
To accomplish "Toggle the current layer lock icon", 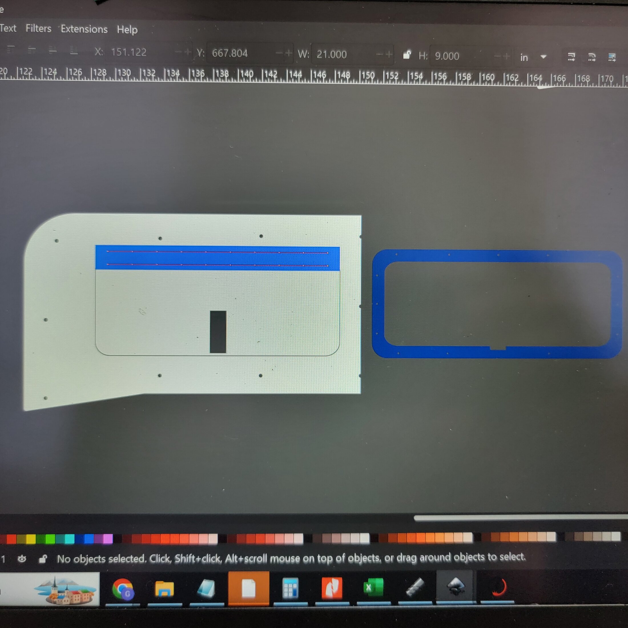I will click(x=43, y=559).
